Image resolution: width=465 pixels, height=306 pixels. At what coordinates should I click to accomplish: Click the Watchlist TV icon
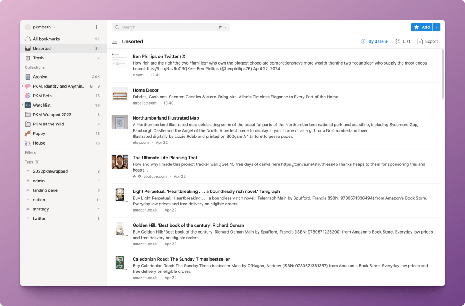click(28, 105)
